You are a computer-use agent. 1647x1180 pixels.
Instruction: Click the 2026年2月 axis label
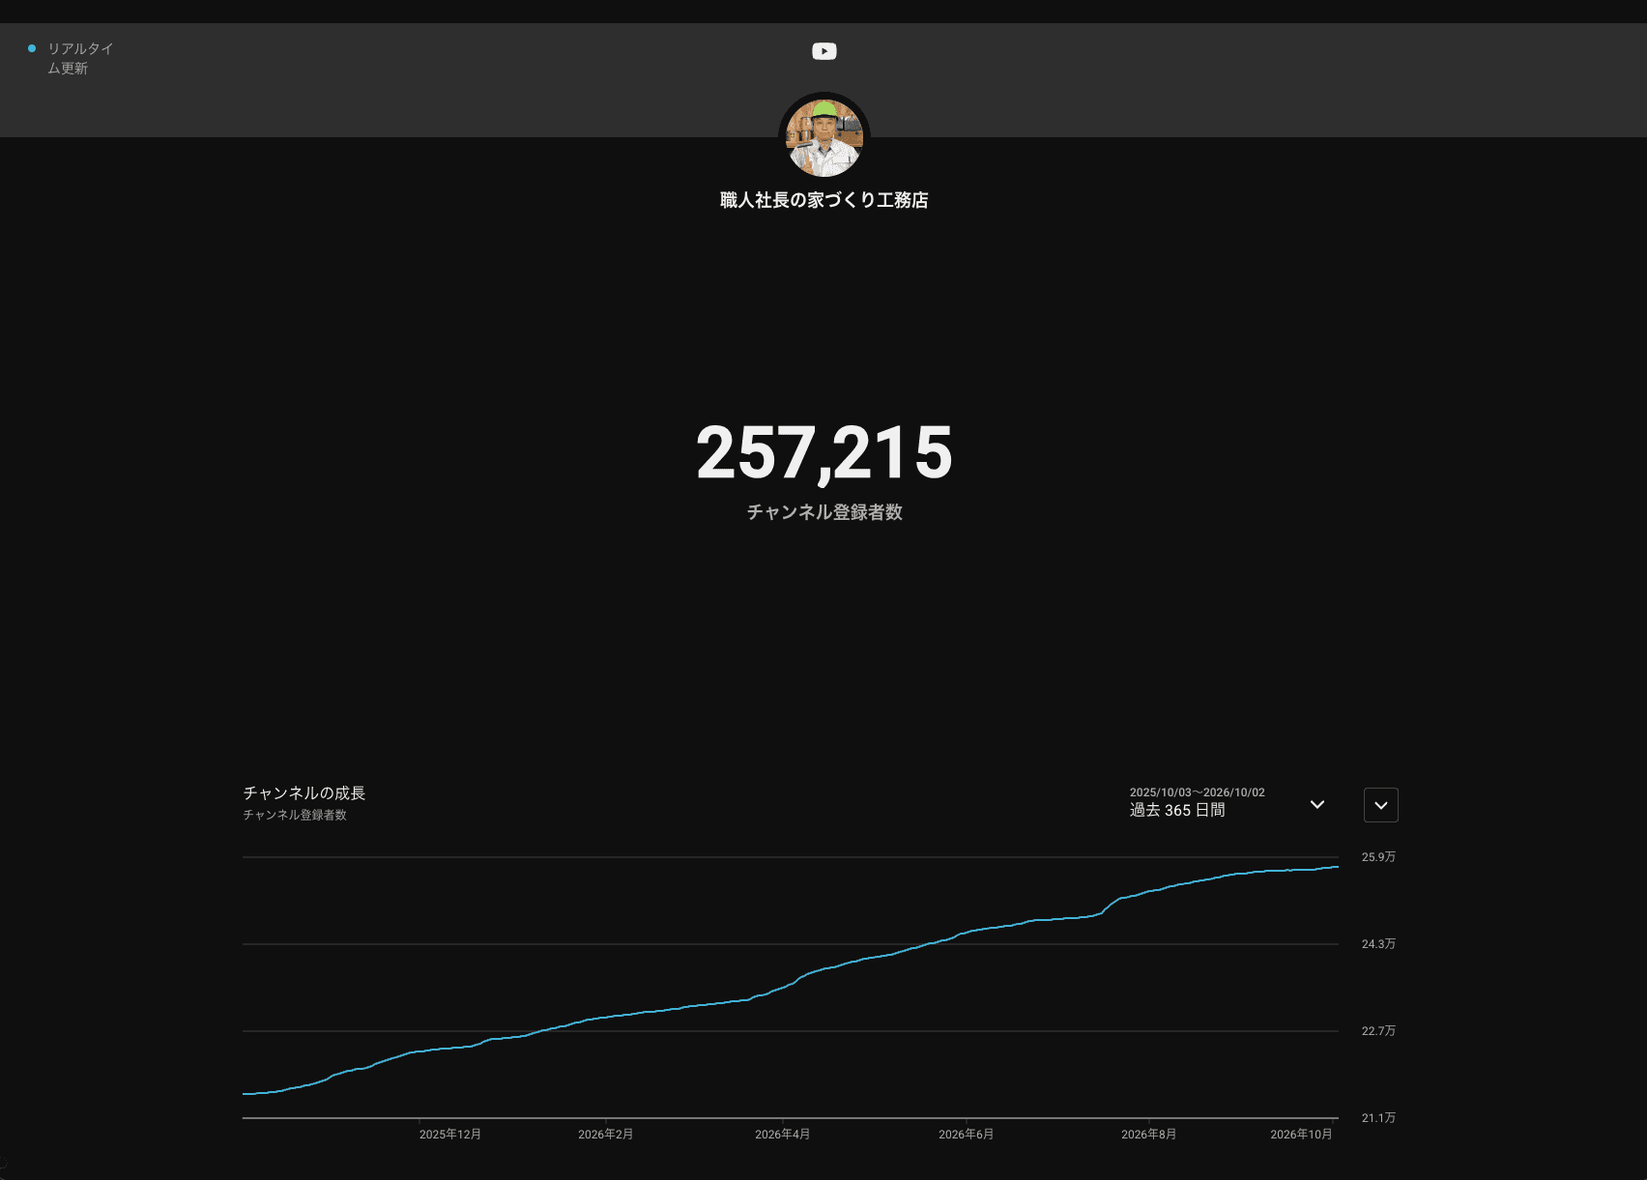pos(606,1135)
